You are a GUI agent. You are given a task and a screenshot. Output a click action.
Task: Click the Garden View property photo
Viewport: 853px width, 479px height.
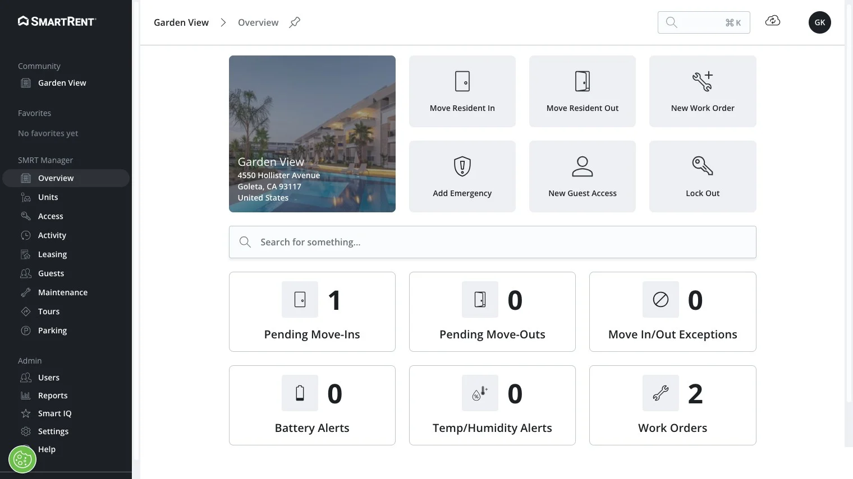coord(312,134)
